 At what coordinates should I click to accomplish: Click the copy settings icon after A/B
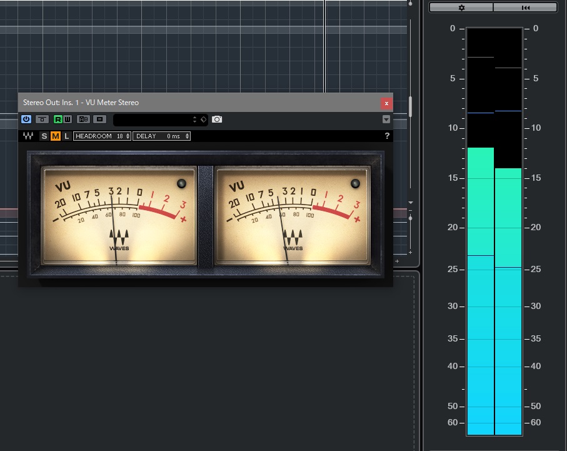click(100, 119)
